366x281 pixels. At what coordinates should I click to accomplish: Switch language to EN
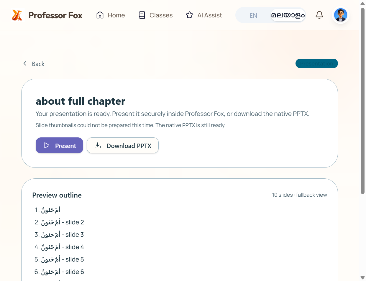pos(253,15)
